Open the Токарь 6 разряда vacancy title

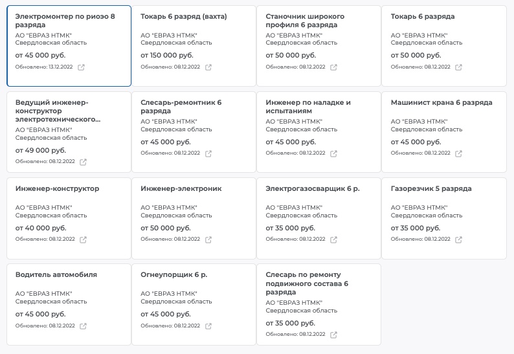coord(423,16)
